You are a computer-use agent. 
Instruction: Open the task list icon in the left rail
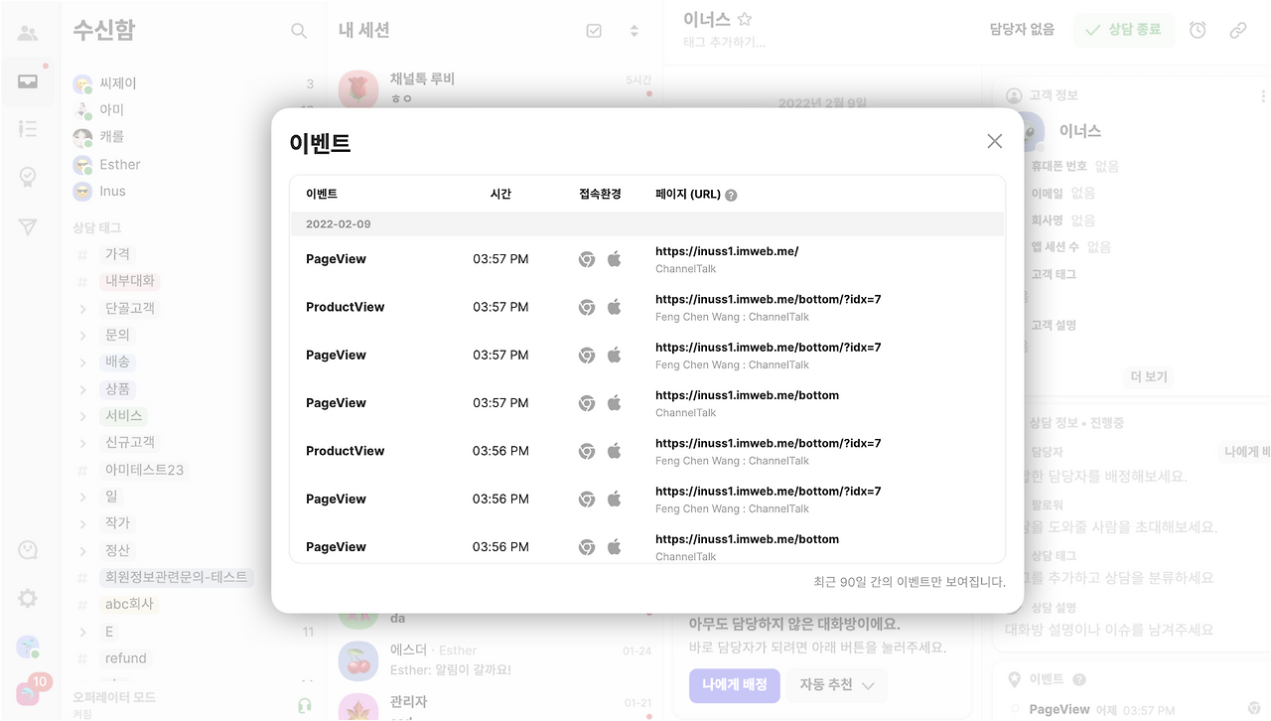[x=28, y=129]
